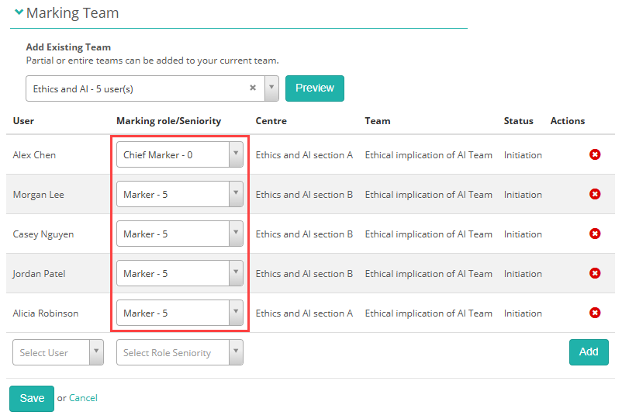Screen dimensions: 622x419
Task: Remove Casey Nguyen using red X icon
Action: [x=595, y=234]
